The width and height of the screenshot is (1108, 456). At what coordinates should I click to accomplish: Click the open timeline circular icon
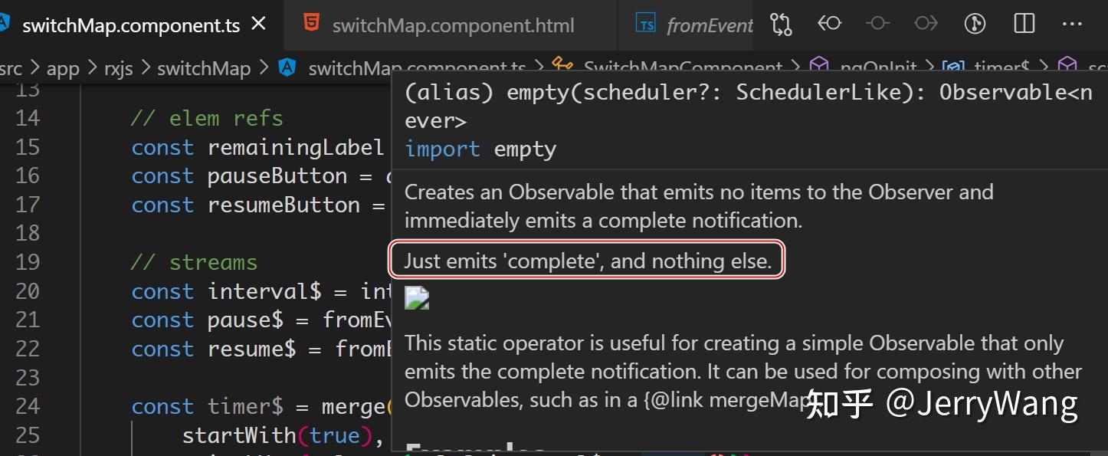975,25
